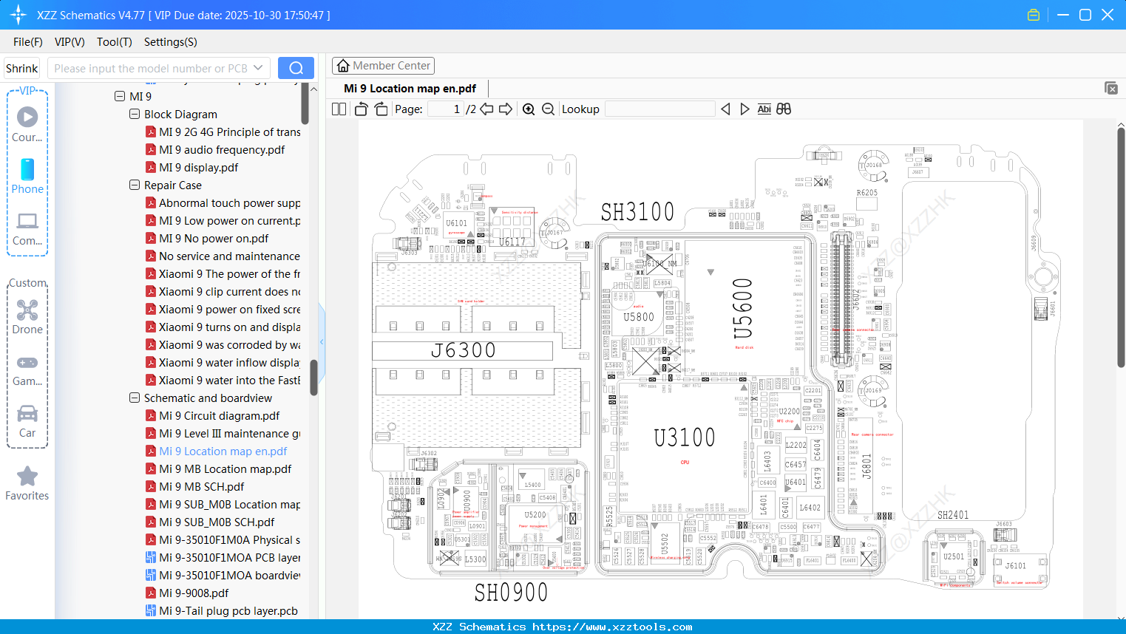Enable two-page view mode

coord(338,109)
